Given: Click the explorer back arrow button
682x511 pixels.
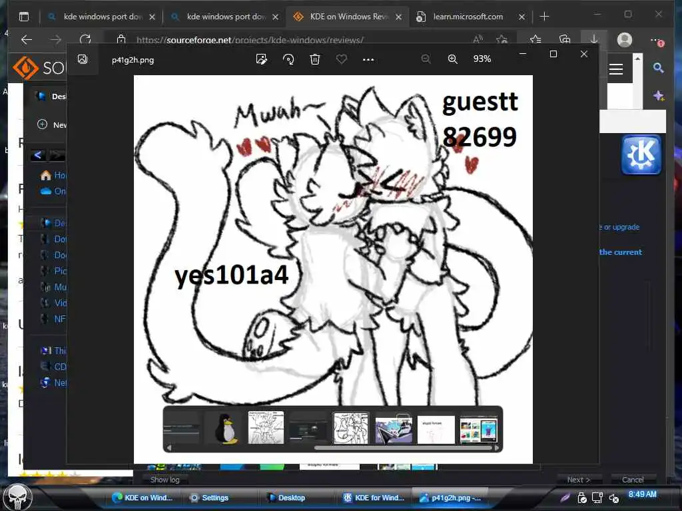Looking at the screenshot, I should click(38, 154).
